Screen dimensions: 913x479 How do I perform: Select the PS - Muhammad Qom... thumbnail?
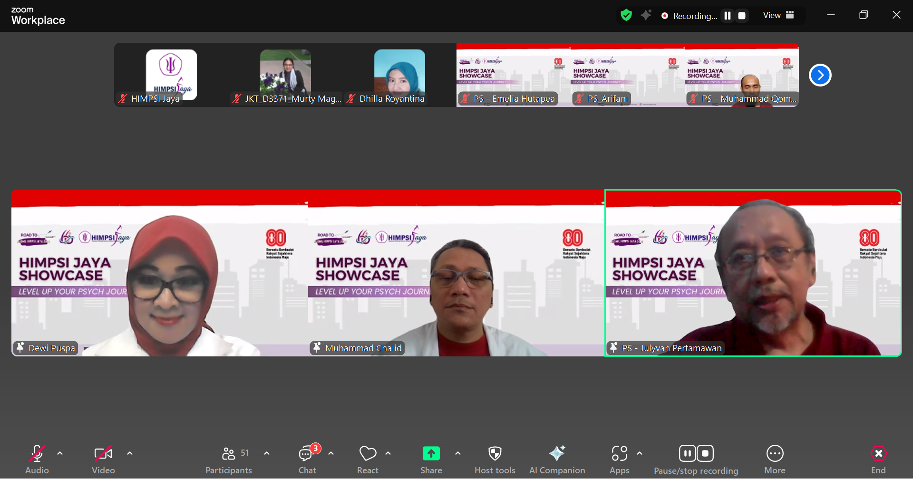(742, 75)
